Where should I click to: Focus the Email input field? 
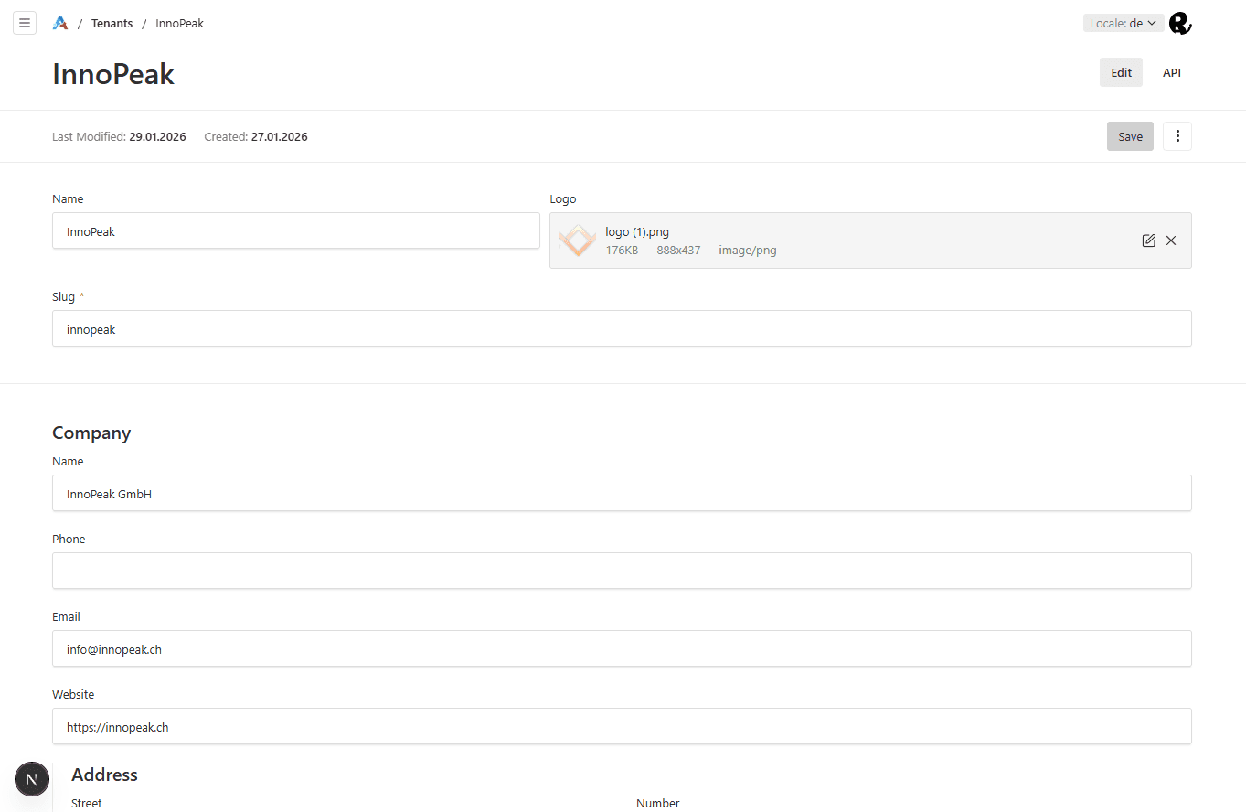[x=622, y=649]
